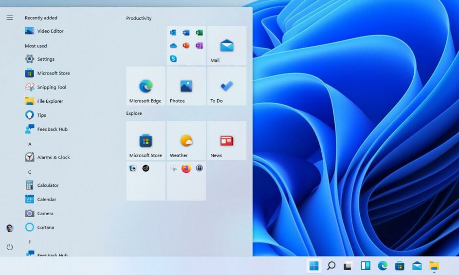Launch Alarms & Clock

pos(47,157)
